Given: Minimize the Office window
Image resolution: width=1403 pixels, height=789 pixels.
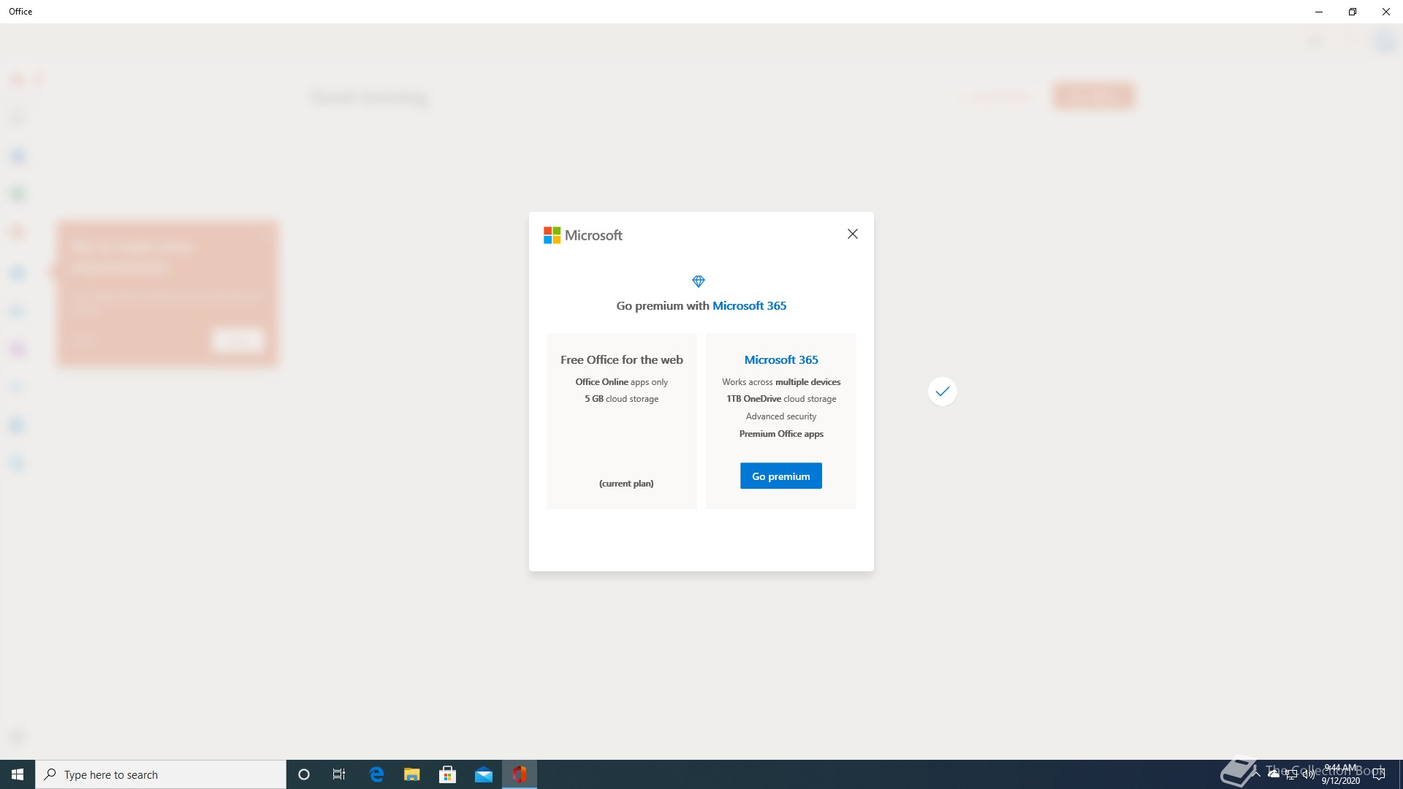Looking at the screenshot, I should tap(1319, 12).
